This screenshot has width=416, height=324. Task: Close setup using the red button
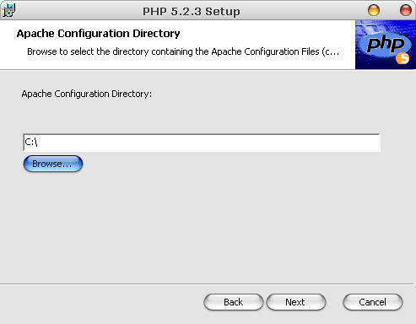[x=406, y=11]
